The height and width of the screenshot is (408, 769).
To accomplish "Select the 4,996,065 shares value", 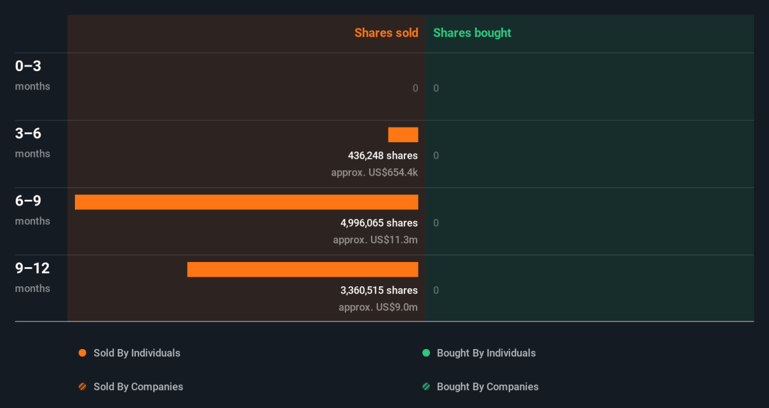I will [x=379, y=223].
